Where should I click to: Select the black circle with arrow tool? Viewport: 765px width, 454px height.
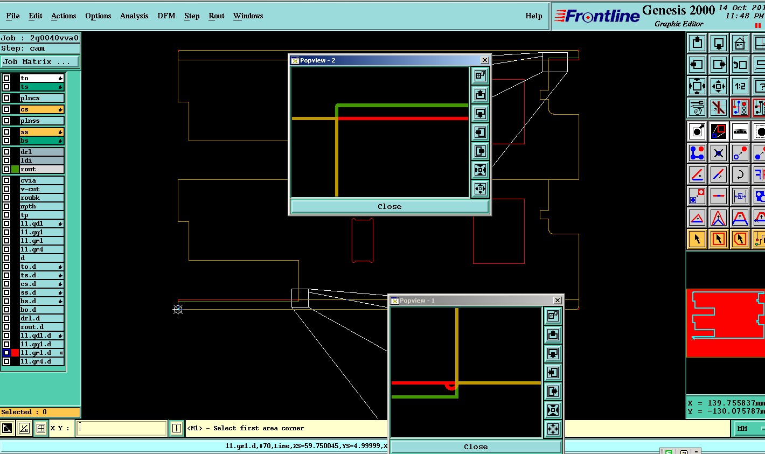click(x=697, y=131)
